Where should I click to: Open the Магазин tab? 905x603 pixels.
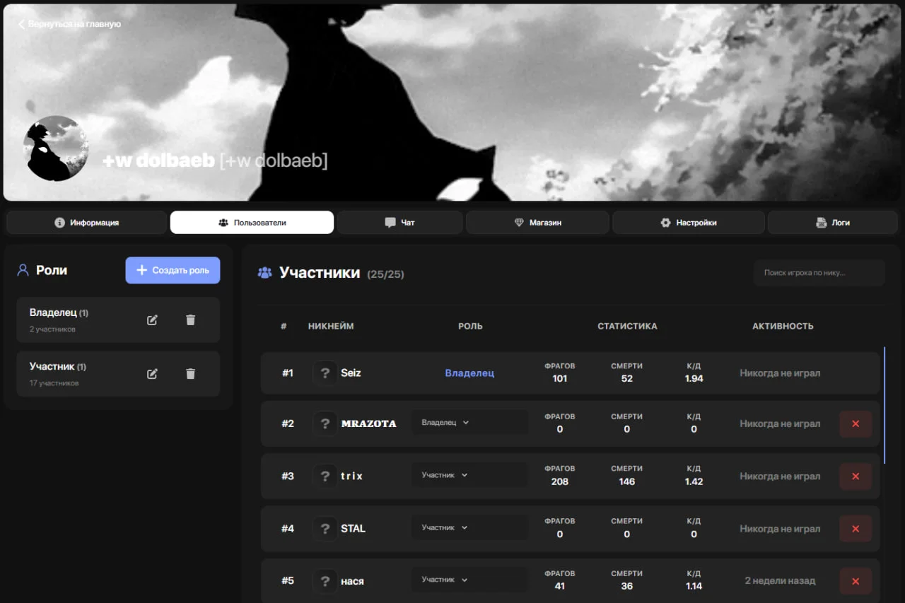click(x=537, y=223)
